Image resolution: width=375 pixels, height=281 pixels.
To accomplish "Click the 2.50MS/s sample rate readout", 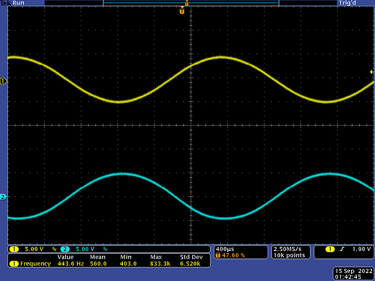I will 288,249.
